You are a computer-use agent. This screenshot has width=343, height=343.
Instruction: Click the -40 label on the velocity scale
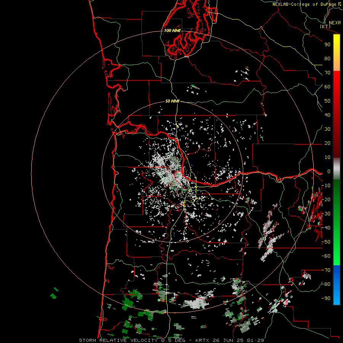[326, 228]
